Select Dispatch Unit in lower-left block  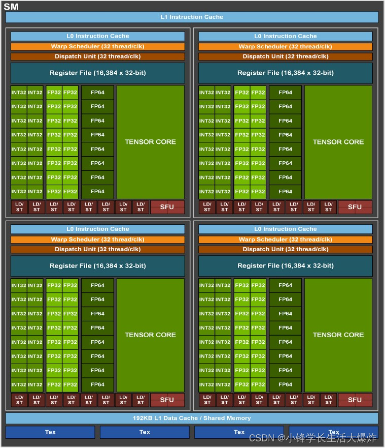98,250
